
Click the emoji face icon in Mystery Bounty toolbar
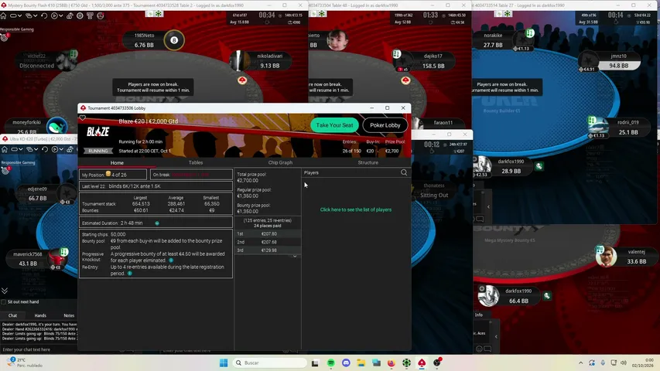click(100, 15)
